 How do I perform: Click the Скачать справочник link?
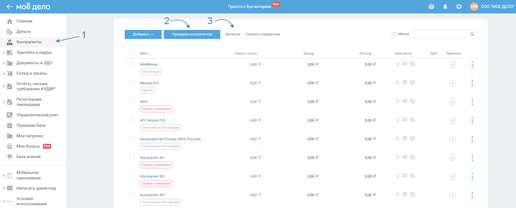(x=263, y=34)
